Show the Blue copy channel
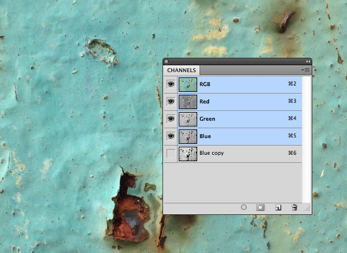Image resolution: width=347 pixels, height=253 pixels. pyautogui.click(x=171, y=154)
